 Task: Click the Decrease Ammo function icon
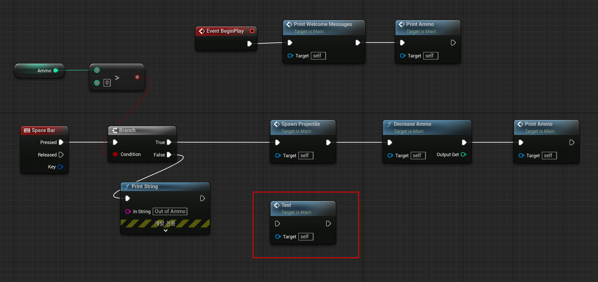pos(389,124)
